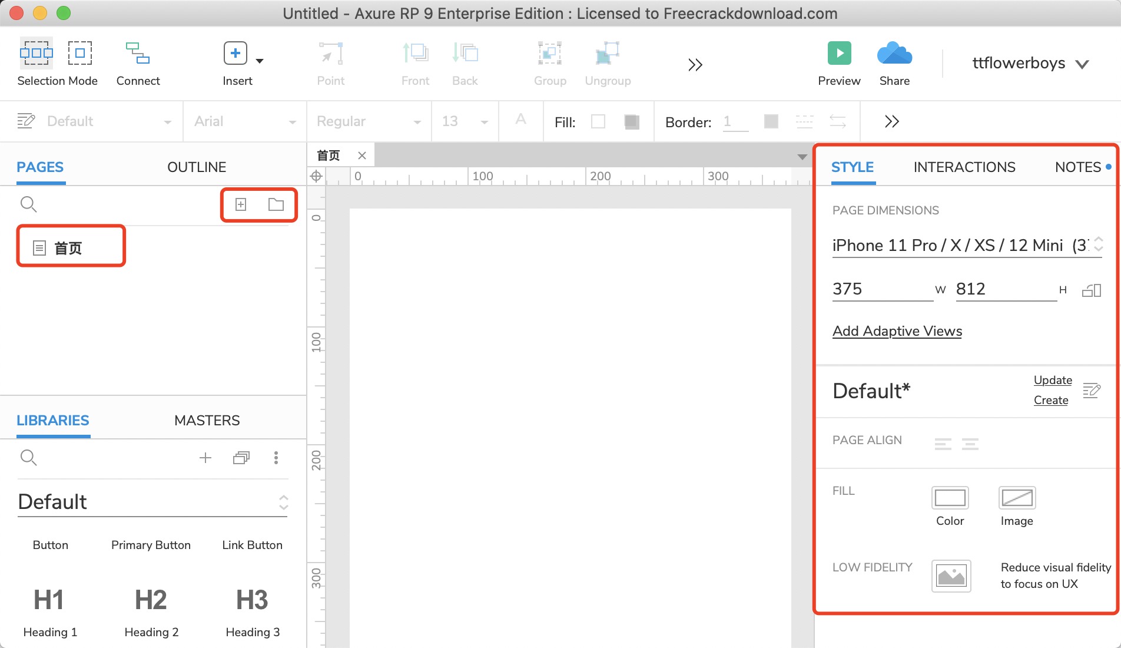Select intersected Selection Mode icon
The width and height of the screenshot is (1121, 648).
click(x=37, y=53)
